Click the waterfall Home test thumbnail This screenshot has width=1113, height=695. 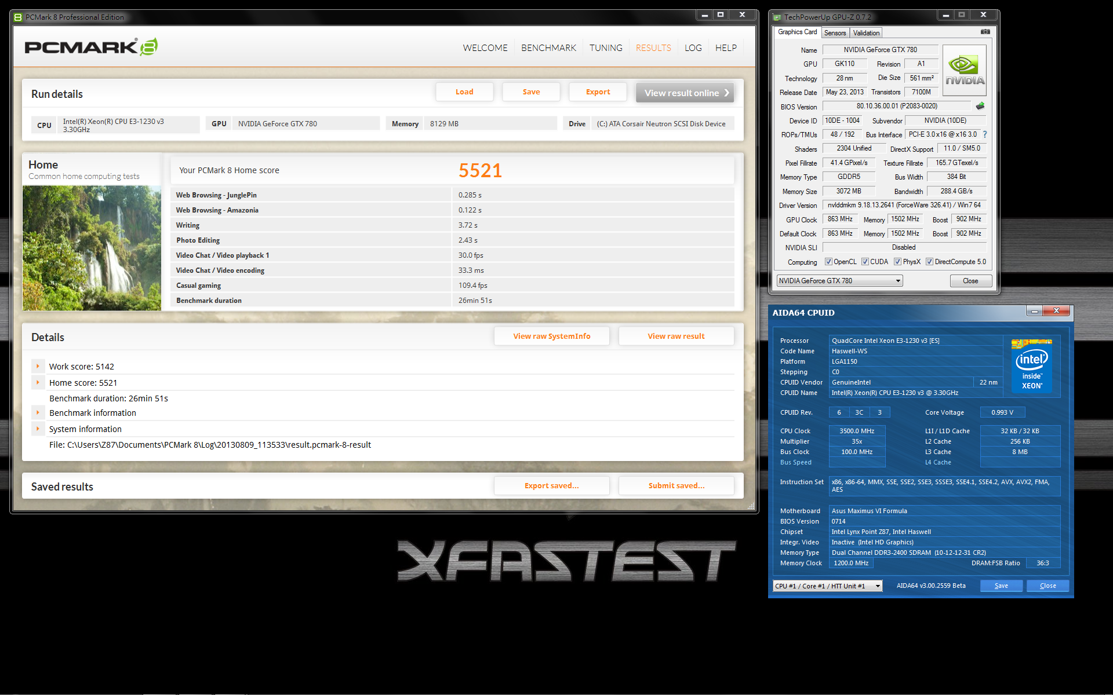click(x=92, y=248)
